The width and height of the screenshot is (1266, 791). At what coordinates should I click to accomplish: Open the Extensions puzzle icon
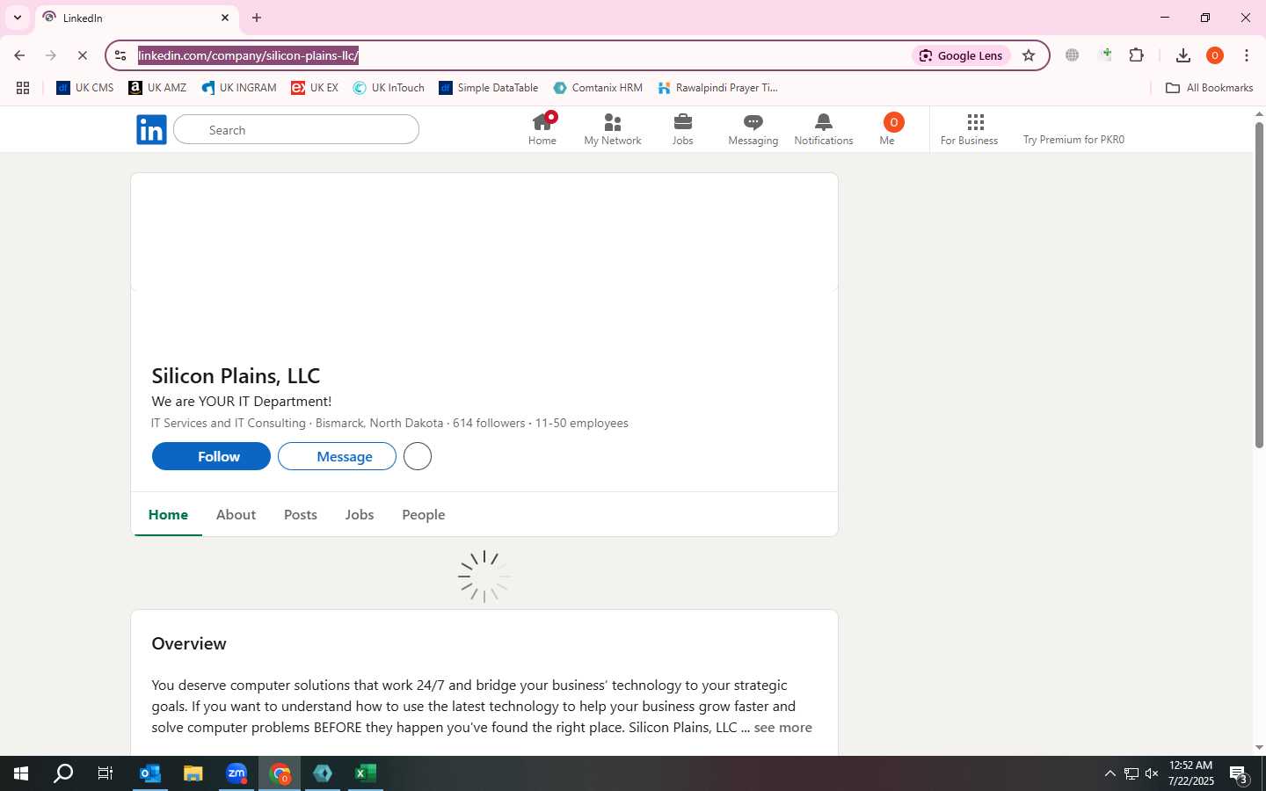click(x=1136, y=55)
